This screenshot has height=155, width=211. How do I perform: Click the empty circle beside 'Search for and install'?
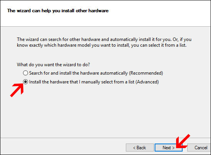[x=25, y=73]
